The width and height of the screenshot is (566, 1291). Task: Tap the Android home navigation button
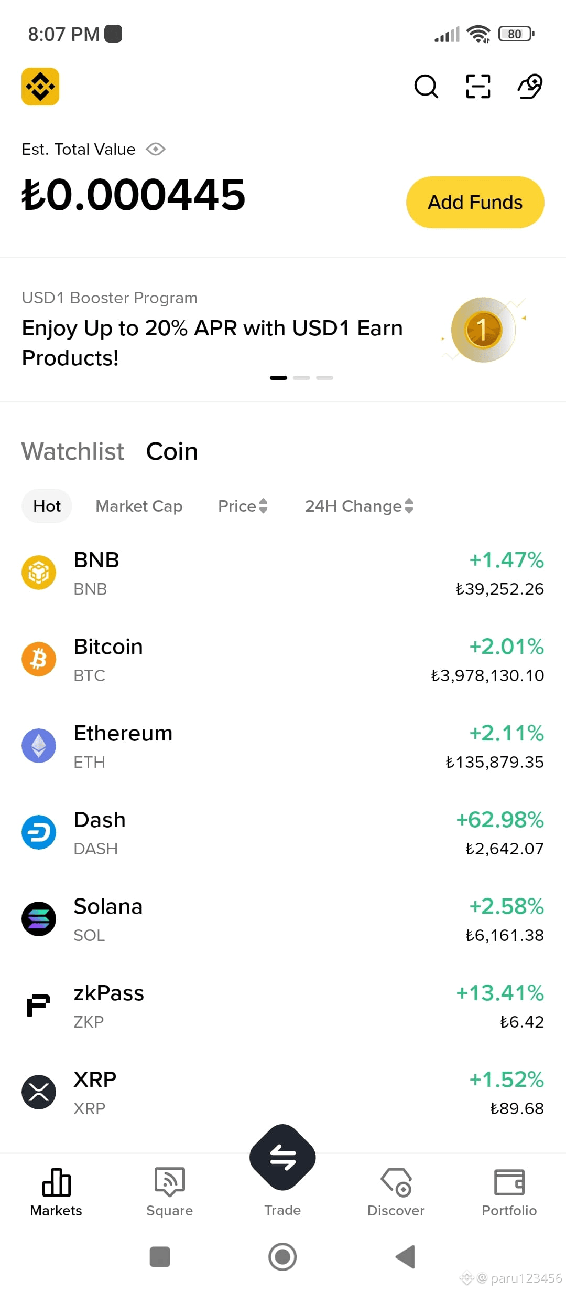(282, 1257)
